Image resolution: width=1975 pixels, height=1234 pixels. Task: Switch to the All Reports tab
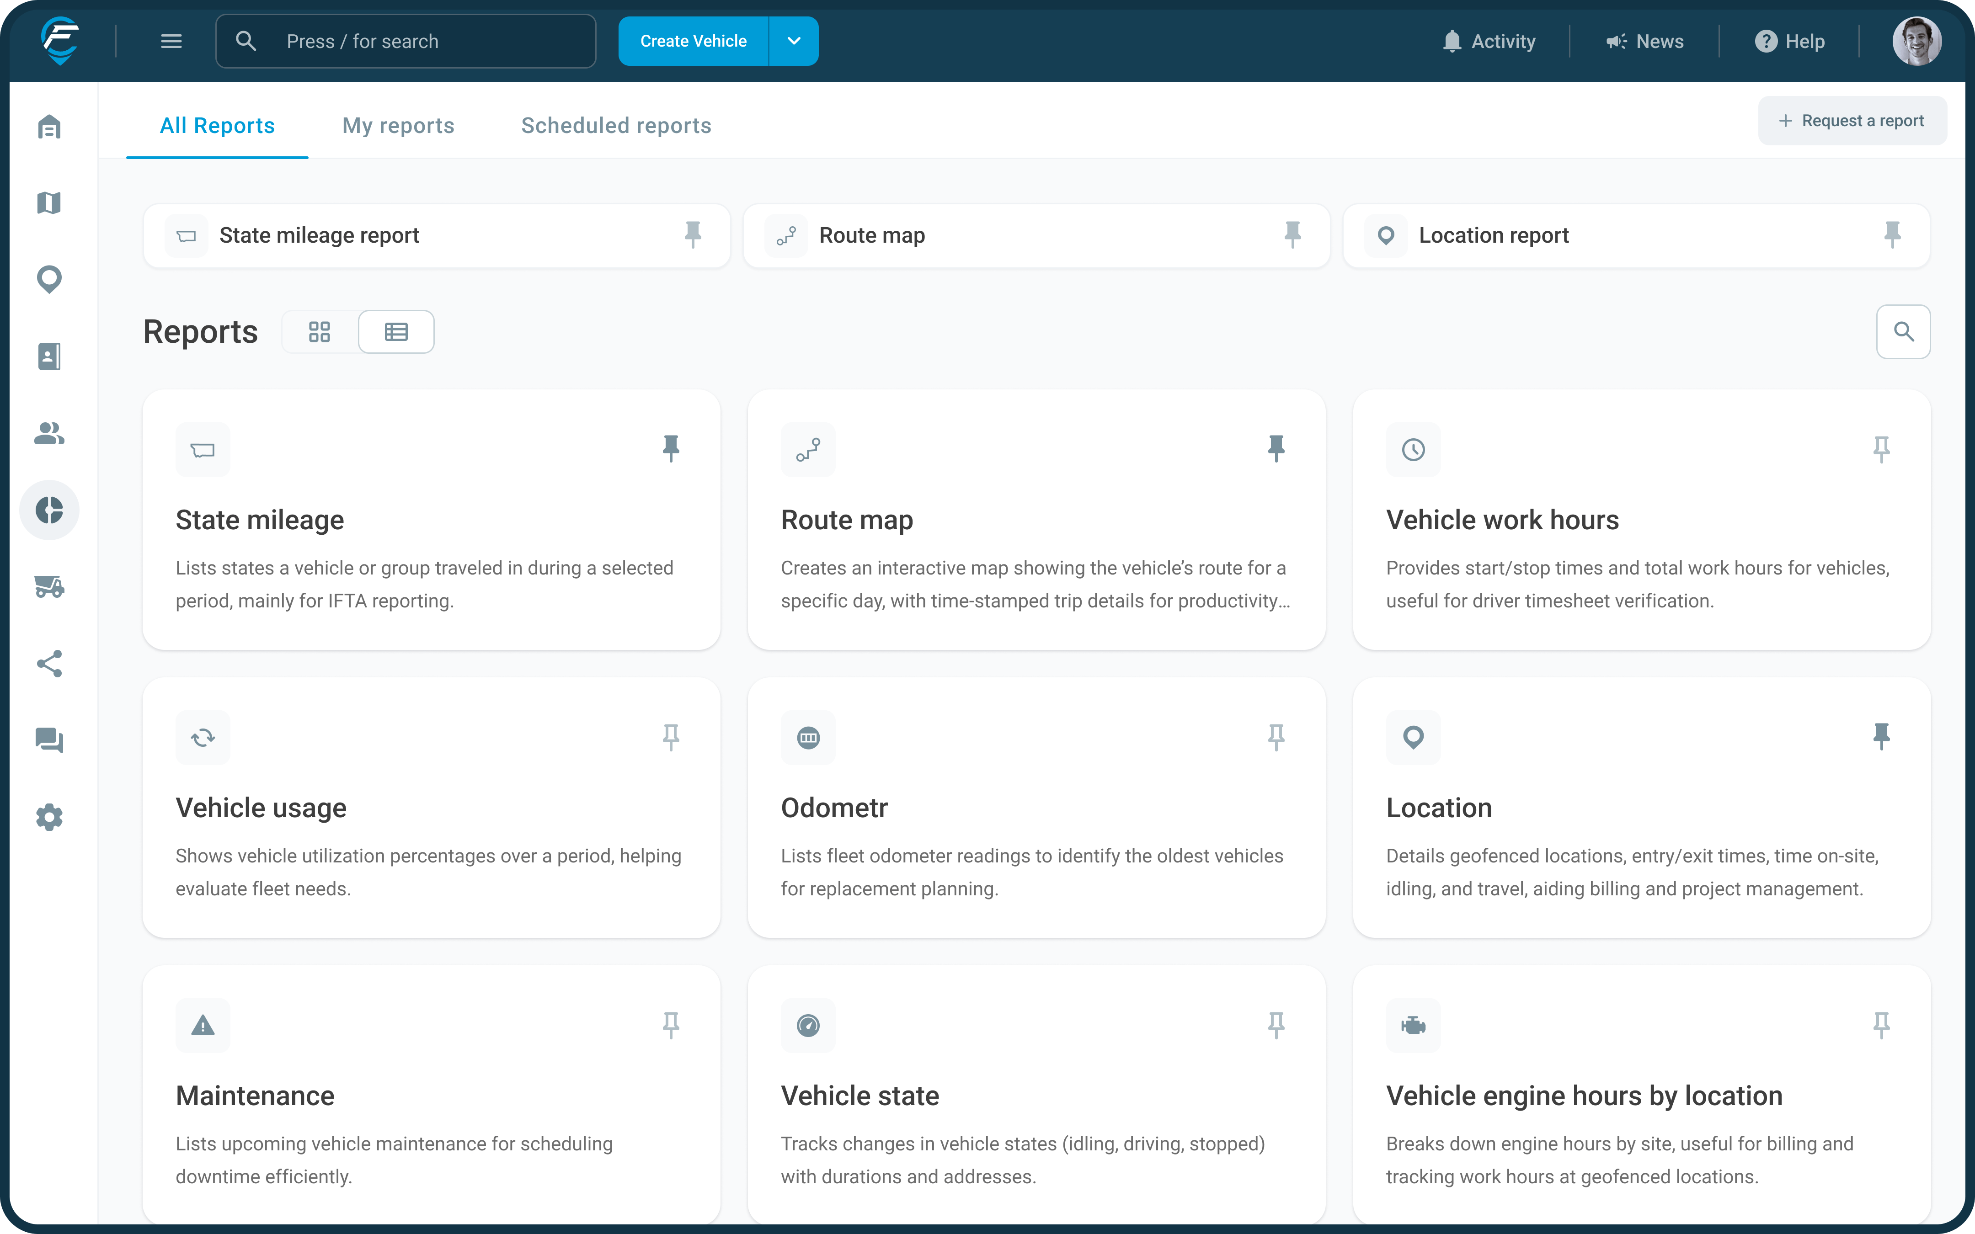(217, 125)
